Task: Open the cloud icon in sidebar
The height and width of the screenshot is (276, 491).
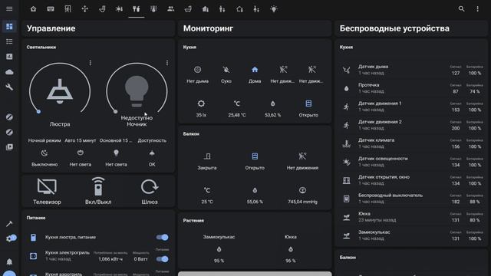Action: click(x=9, y=72)
